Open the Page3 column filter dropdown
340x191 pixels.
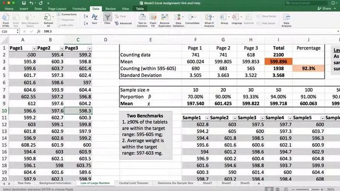90,48
